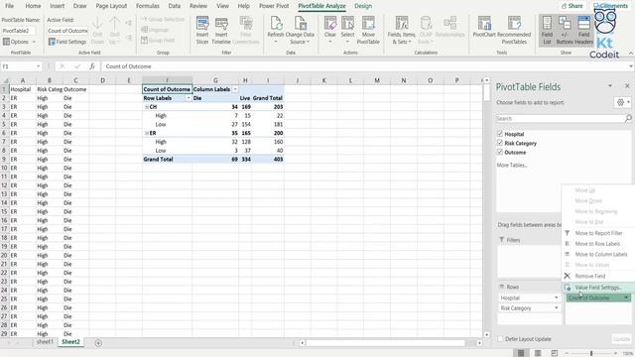Choose Value Field Settings from menu
This screenshot has height=357, width=635.
598,288
